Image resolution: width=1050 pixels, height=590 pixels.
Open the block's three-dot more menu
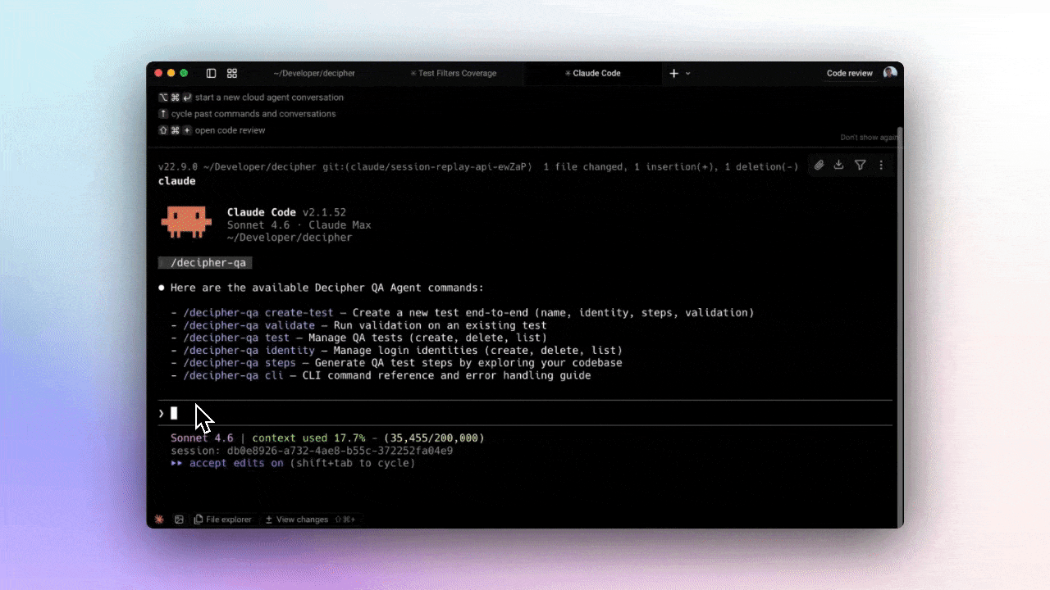pyautogui.click(x=882, y=165)
